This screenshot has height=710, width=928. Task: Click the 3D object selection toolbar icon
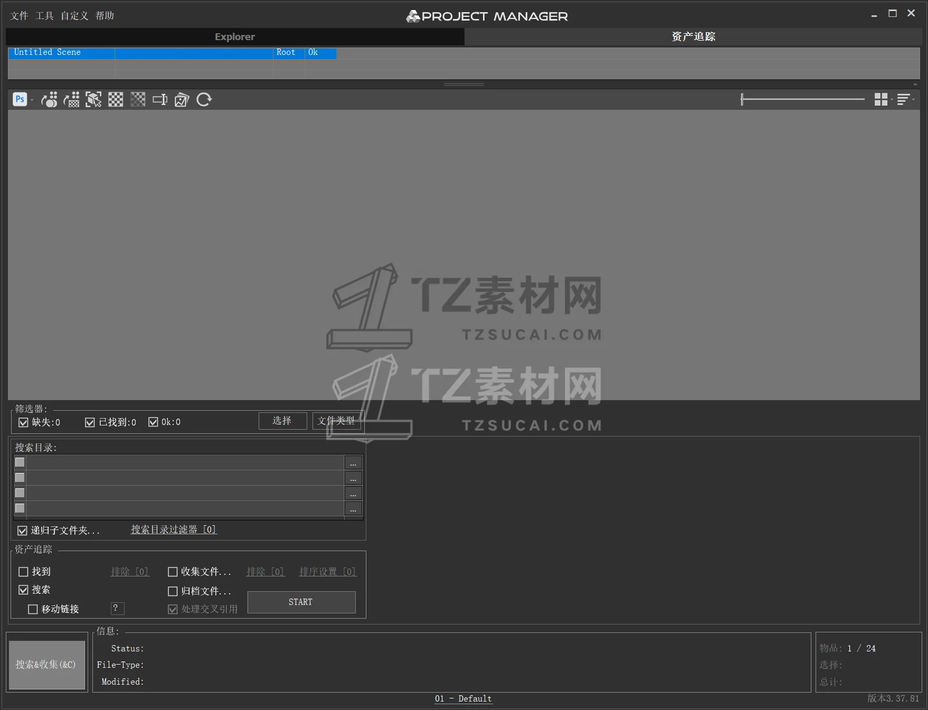(93, 99)
